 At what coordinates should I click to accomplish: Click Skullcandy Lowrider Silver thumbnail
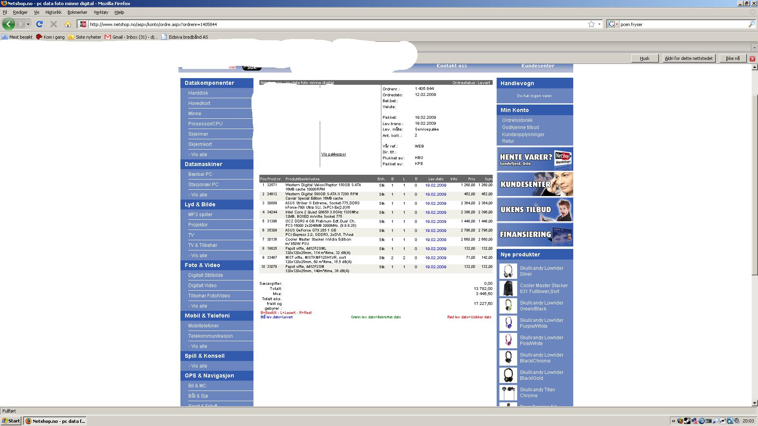coord(508,271)
